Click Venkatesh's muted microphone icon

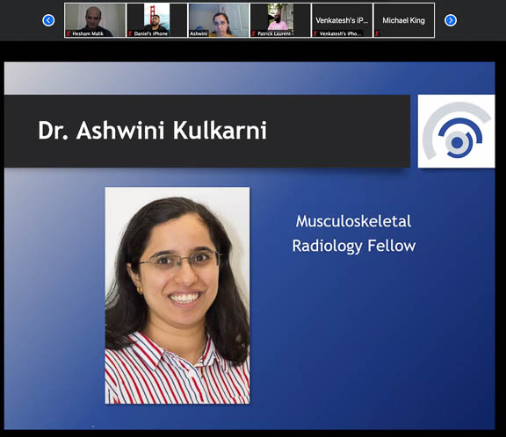click(x=316, y=33)
